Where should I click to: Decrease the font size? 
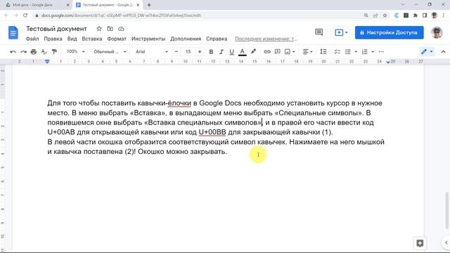tap(176, 51)
